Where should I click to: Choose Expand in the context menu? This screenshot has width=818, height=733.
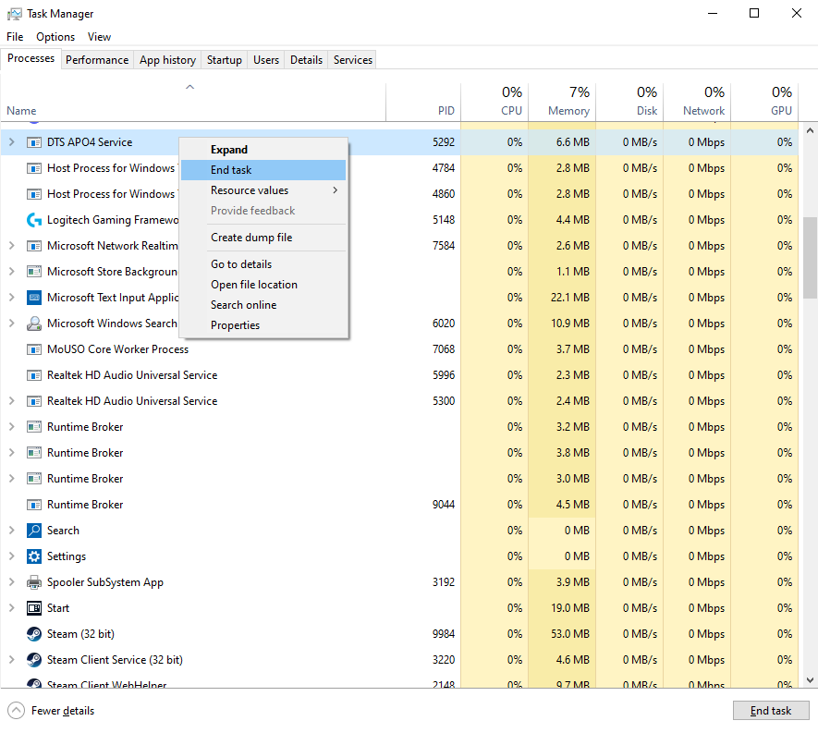(x=263, y=150)
